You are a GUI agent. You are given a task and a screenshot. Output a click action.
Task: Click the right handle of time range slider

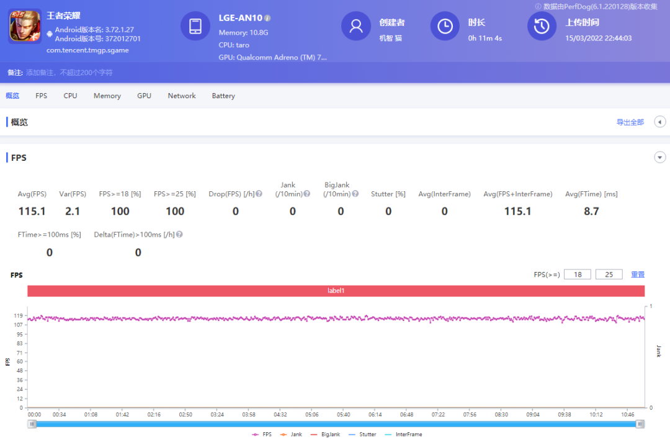[640, 423]
